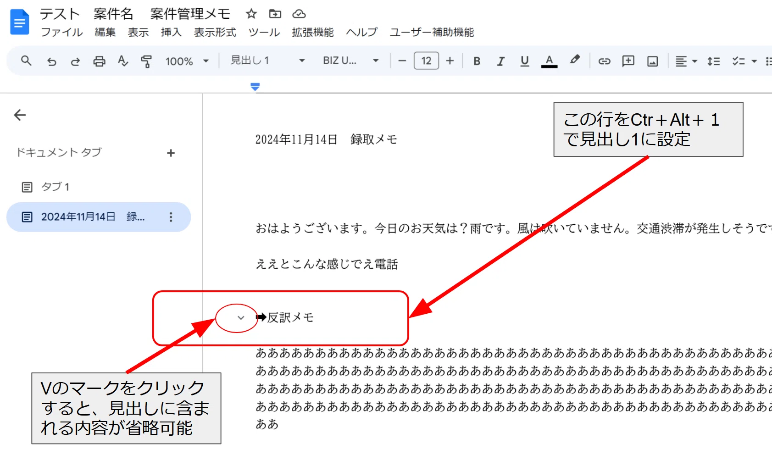Open the 見出し1 paragraph style dropdown
Screen dimensions: 772x455
click(x=267, y=61)
